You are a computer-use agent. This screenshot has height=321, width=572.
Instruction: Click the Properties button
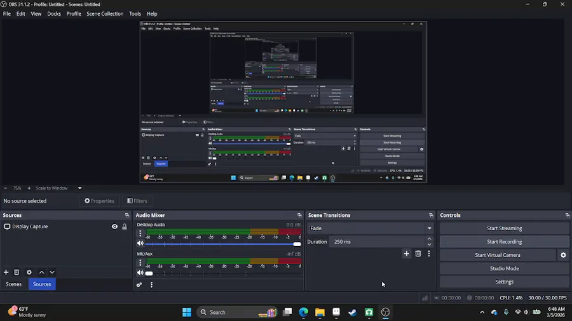click(99, 201)
